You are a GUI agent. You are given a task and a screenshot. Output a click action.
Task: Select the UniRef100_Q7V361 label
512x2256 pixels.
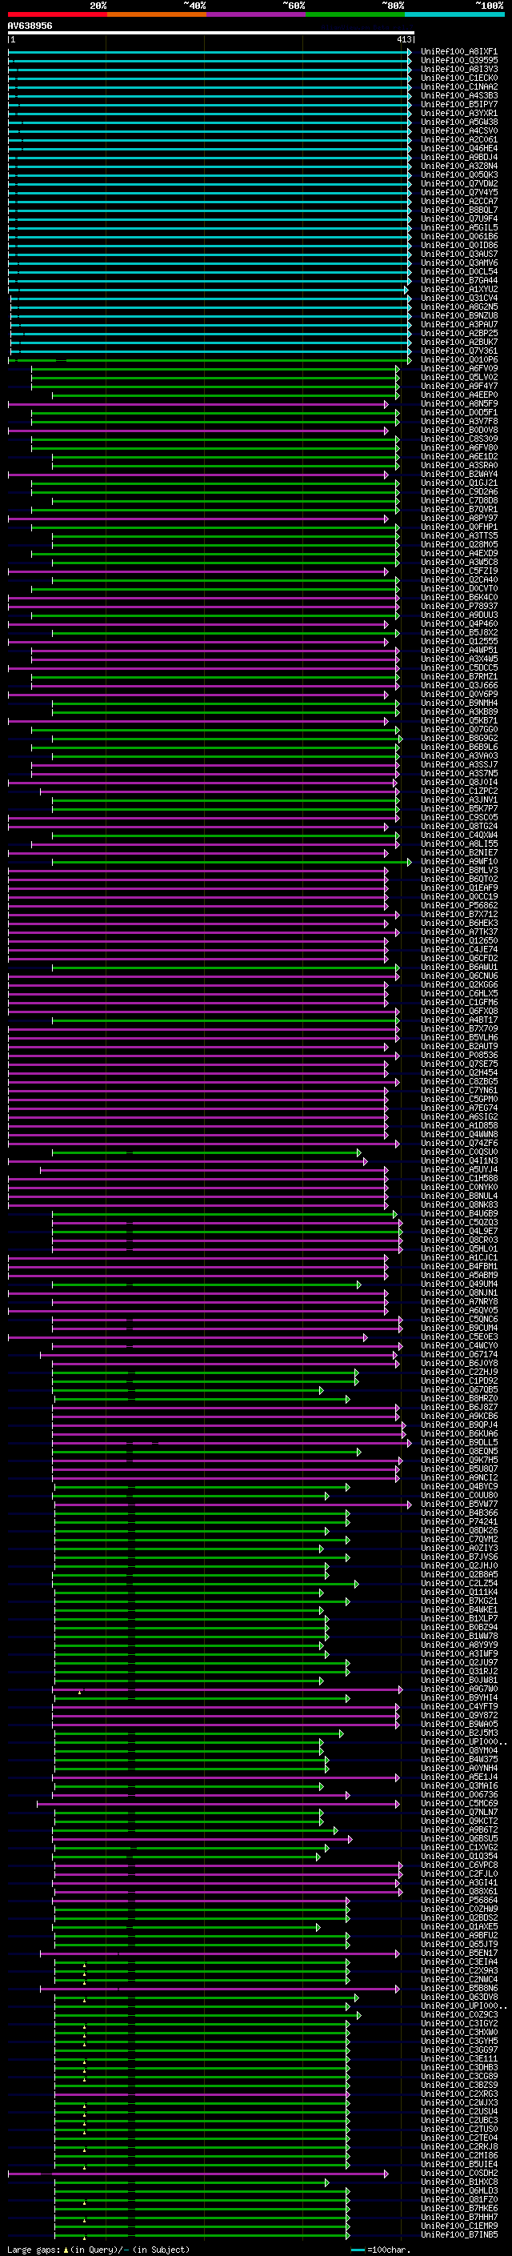click(458, 351)
